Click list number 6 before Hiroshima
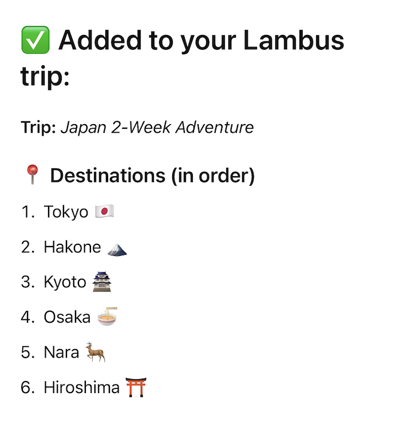The image size is (404, 424). (27, 387)
